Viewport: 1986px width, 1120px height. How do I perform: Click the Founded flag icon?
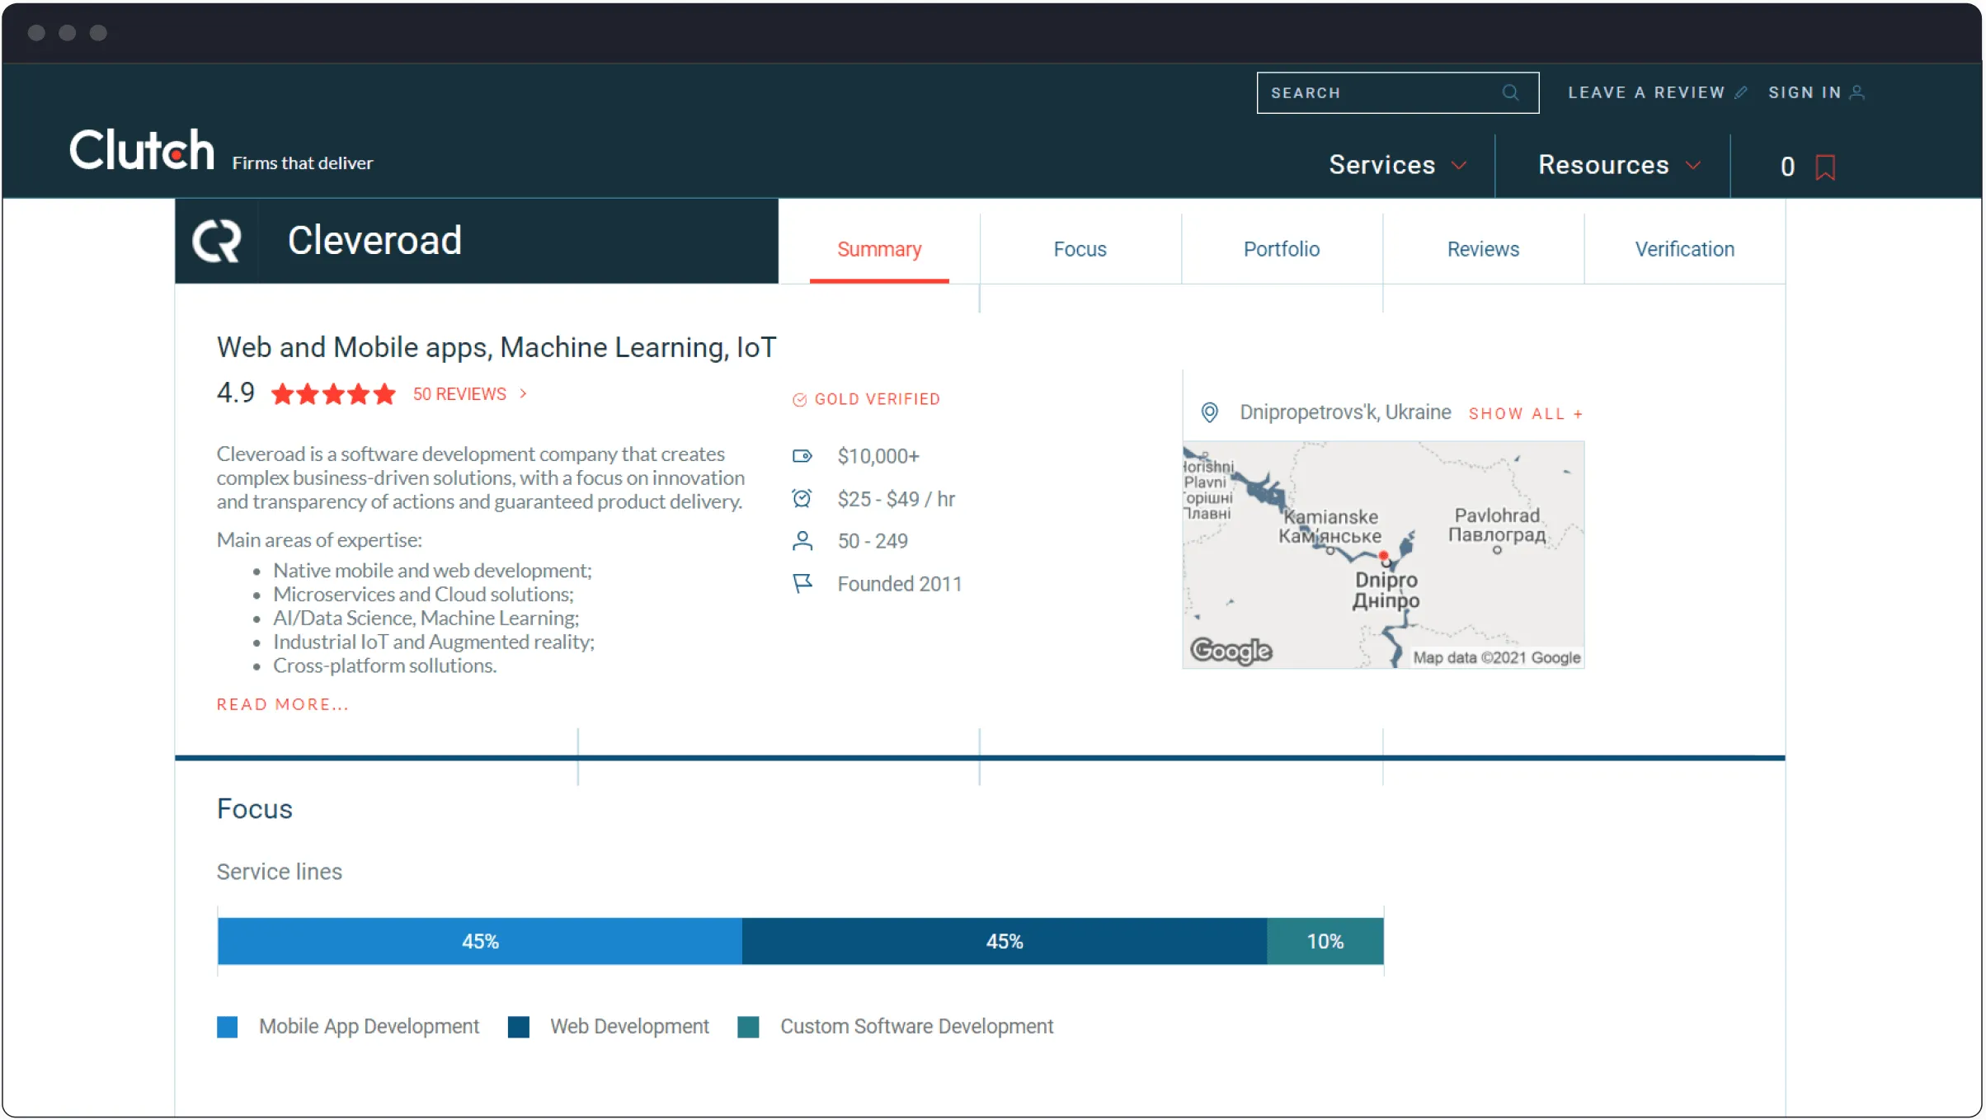pos(802,584)
